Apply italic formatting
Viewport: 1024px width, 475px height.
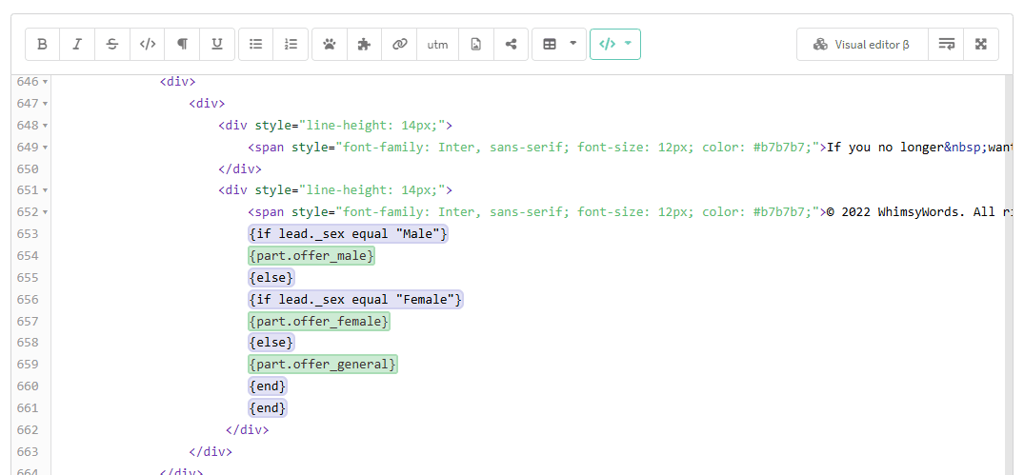[x=77, y=45]
